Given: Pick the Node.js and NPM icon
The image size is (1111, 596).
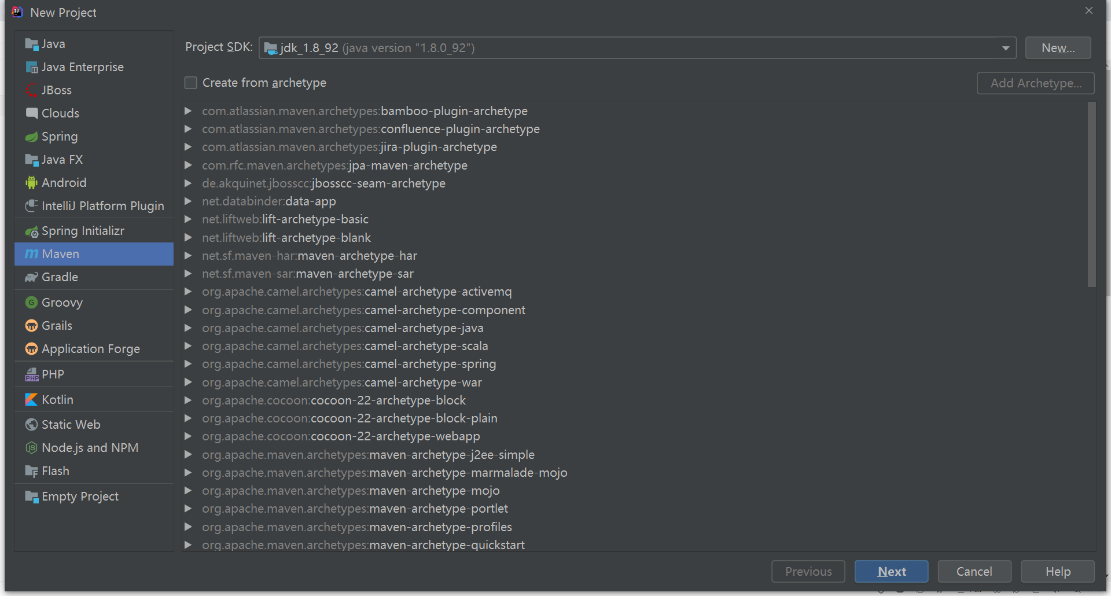Looking at the screenshot, I should pyautogui.click(x=32, y=448).
